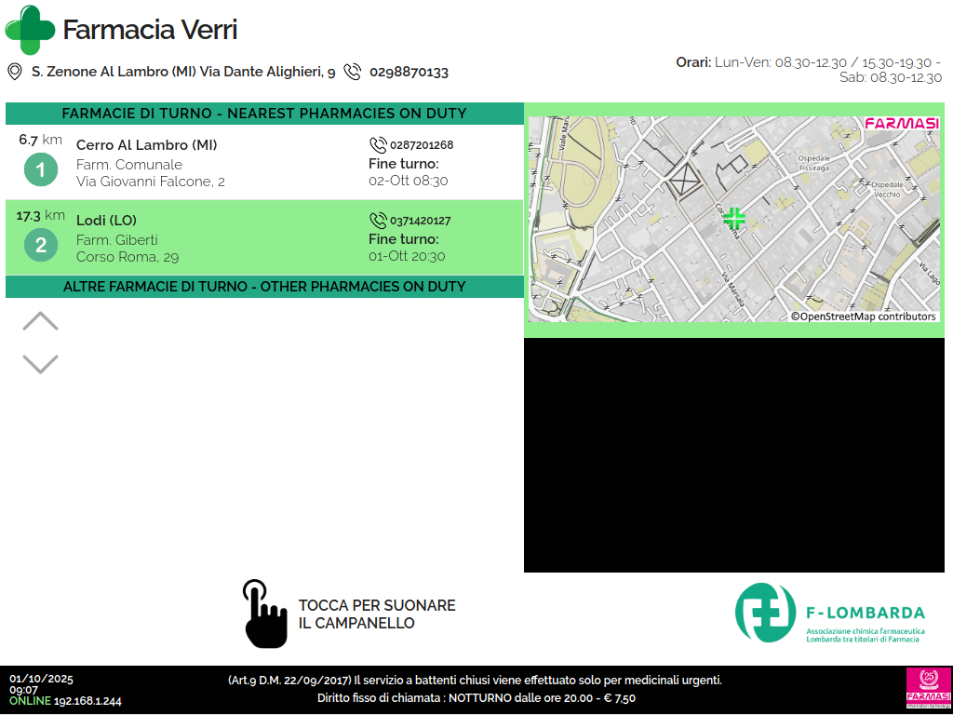Click the F-Lombarda association logo
The image size is (953, 715).
830,614
